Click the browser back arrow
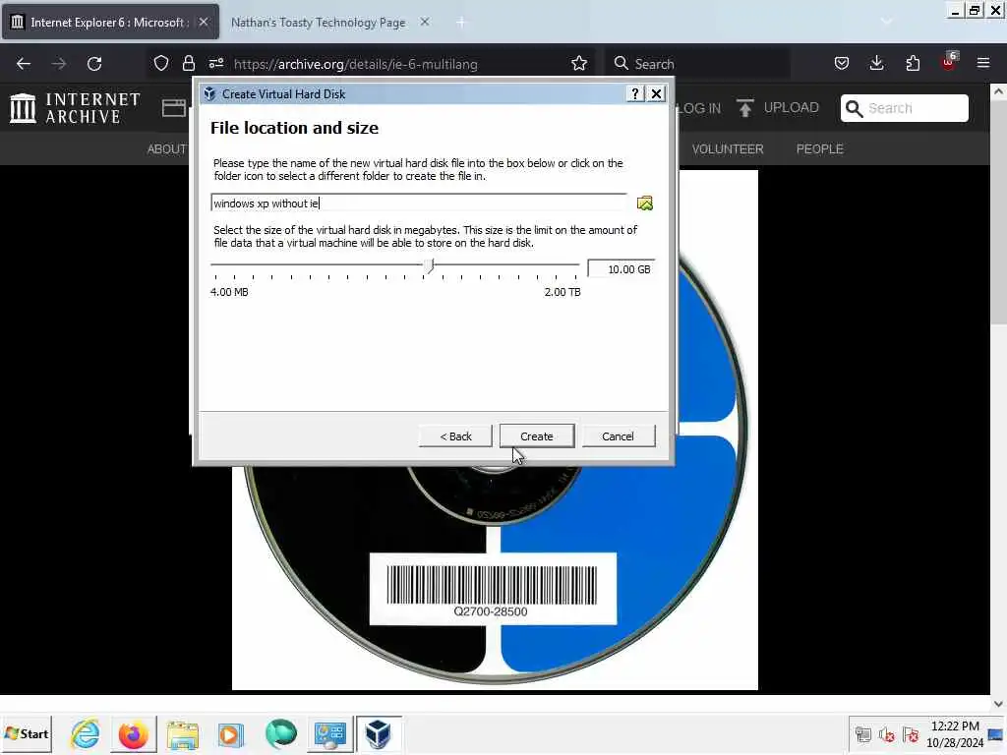This screenshot has height=755, width=1007. tap(24, 64)
